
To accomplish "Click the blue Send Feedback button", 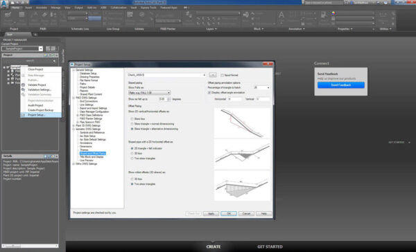I will pos(341,84).
